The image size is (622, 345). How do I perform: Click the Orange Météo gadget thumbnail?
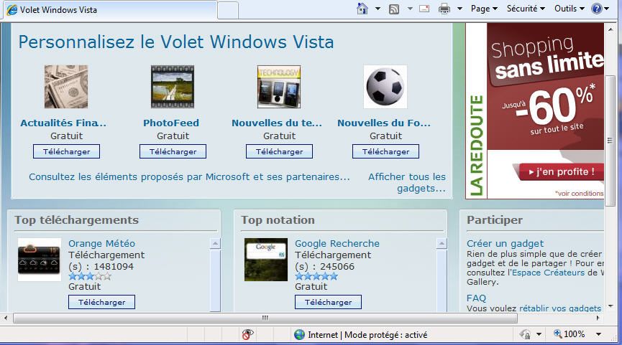(40, 260)
